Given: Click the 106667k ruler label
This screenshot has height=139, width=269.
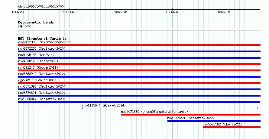Looking at the screenshot, I should pyautogui.click(x=121, y=12).
